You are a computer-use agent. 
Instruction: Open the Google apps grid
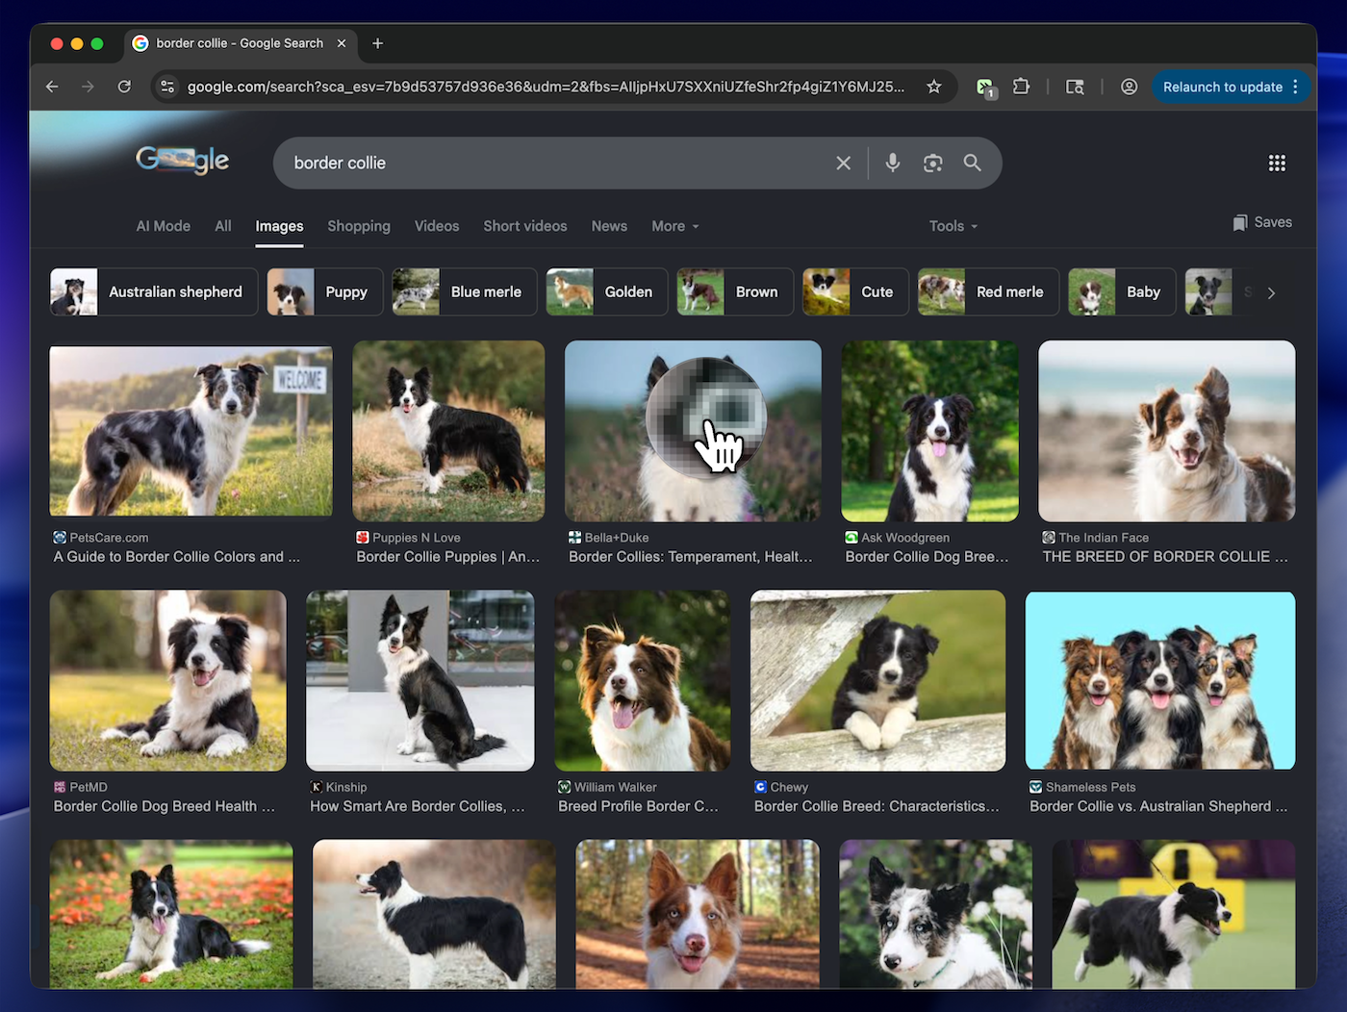[x=1276, y=164]
